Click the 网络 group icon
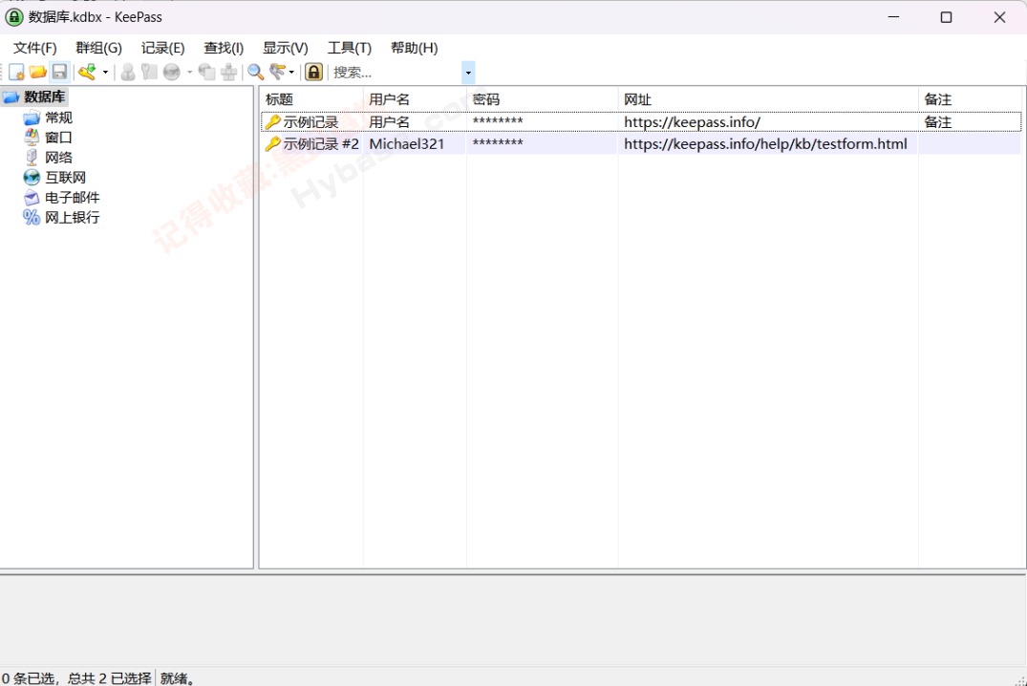The image size is (1027, 686). tap(32, 158)
